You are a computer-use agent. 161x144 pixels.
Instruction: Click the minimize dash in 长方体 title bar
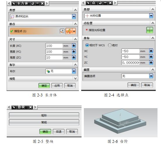click(37, 3)
